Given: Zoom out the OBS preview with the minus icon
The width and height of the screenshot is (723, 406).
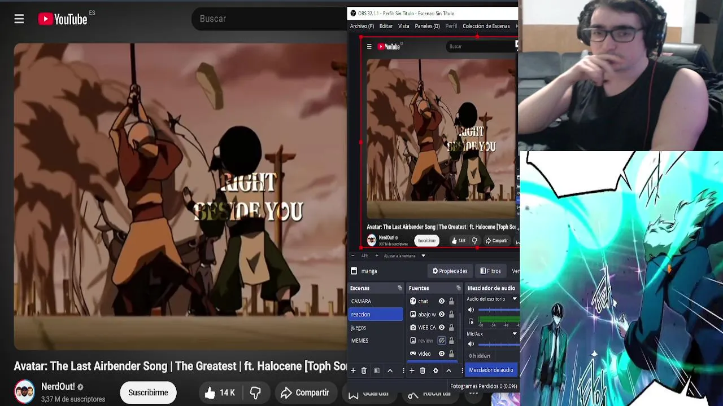Looking at the screenshot, I should click(354, 256).
